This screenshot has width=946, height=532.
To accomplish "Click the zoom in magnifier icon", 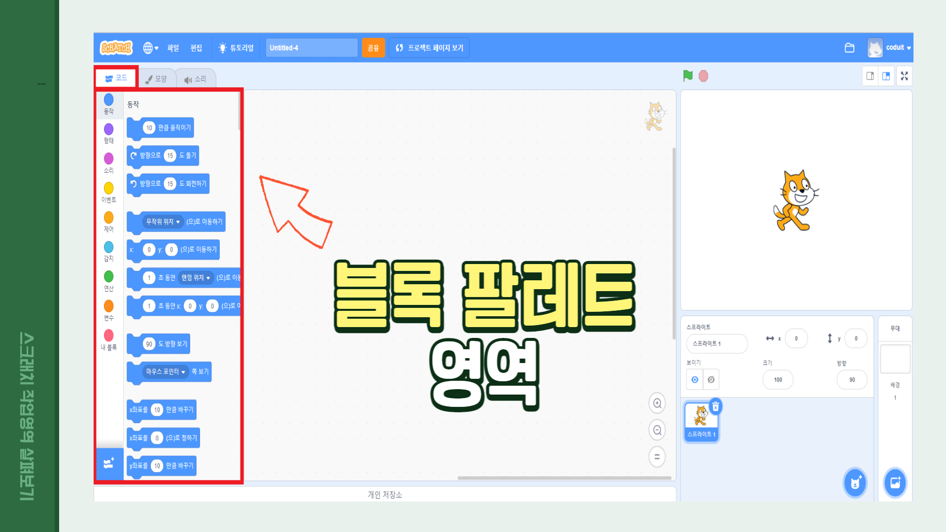I will click(x=657, y=403).
